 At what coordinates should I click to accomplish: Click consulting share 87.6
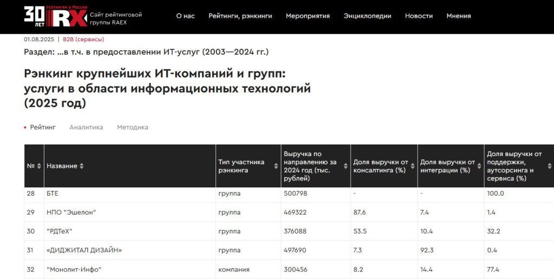(360, 212)
